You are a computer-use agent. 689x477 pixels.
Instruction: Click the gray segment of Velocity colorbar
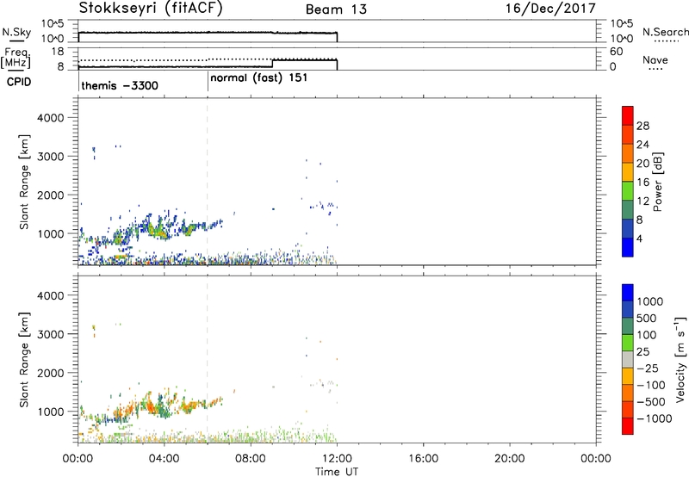(628, 359)
